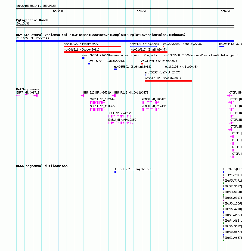The width and height of the screenshot is (242, 251).
Task: Click the blue square under nsv965891
Action: (x=89, y=64)
